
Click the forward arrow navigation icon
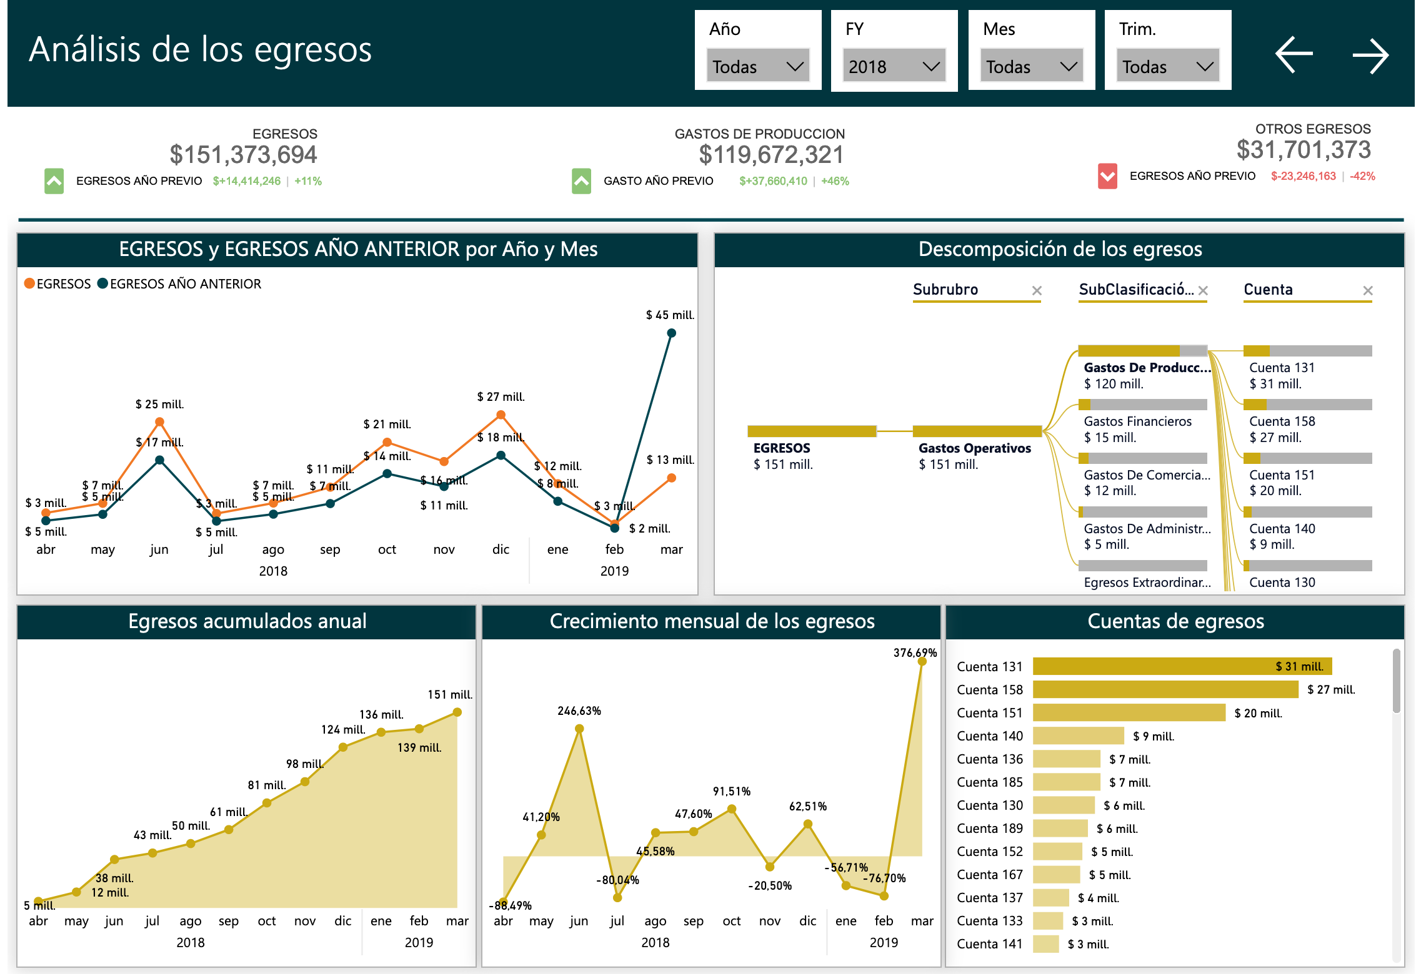coord(1370,56)
